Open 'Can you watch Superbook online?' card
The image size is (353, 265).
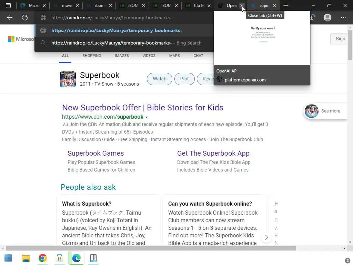pyautogui.click(x=214, y=220)
